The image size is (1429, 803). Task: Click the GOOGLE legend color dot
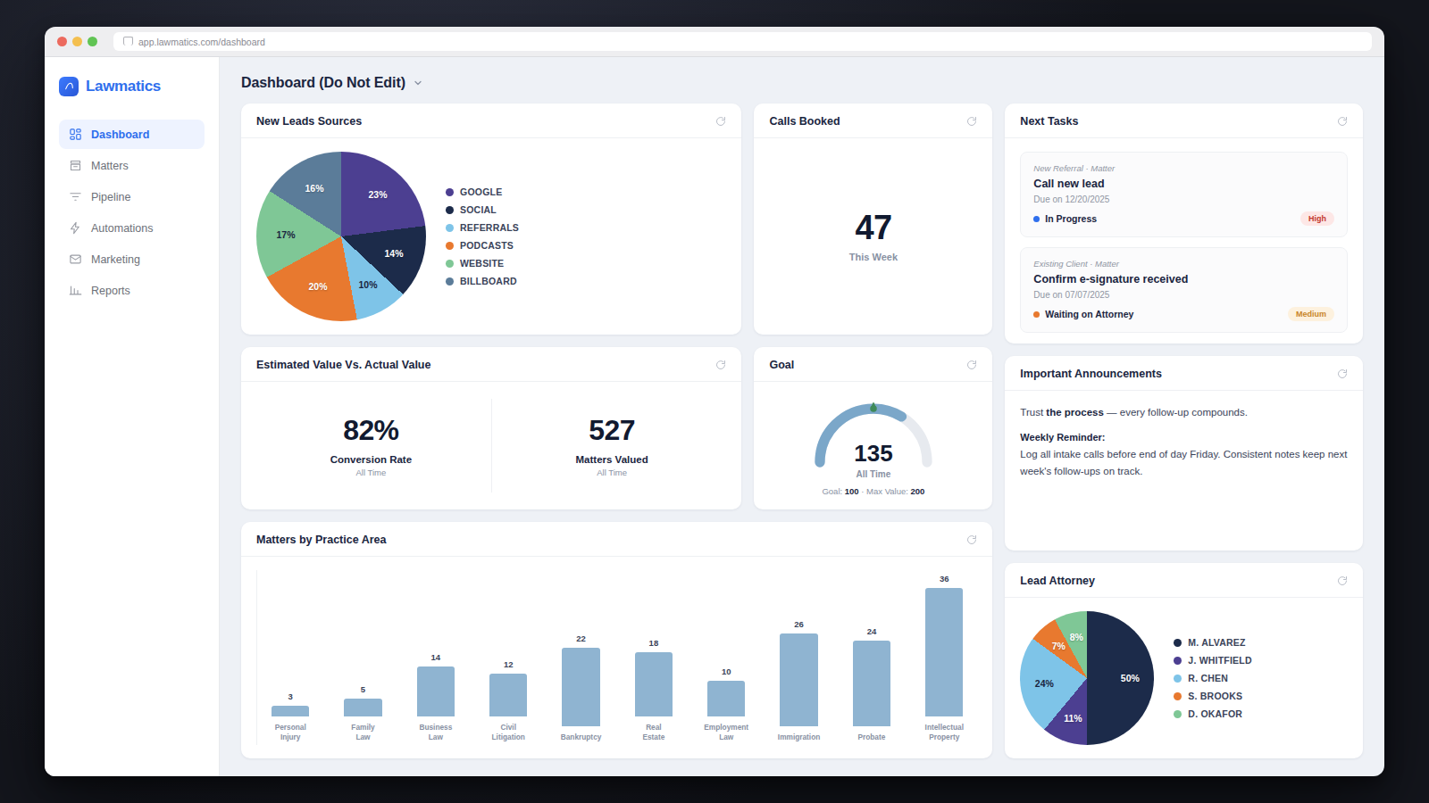click(x=450, y=192)
